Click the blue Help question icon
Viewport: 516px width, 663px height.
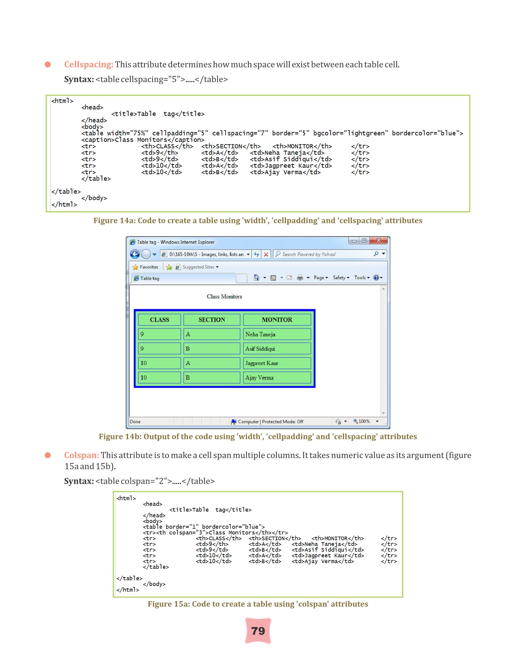coord(376,278)
